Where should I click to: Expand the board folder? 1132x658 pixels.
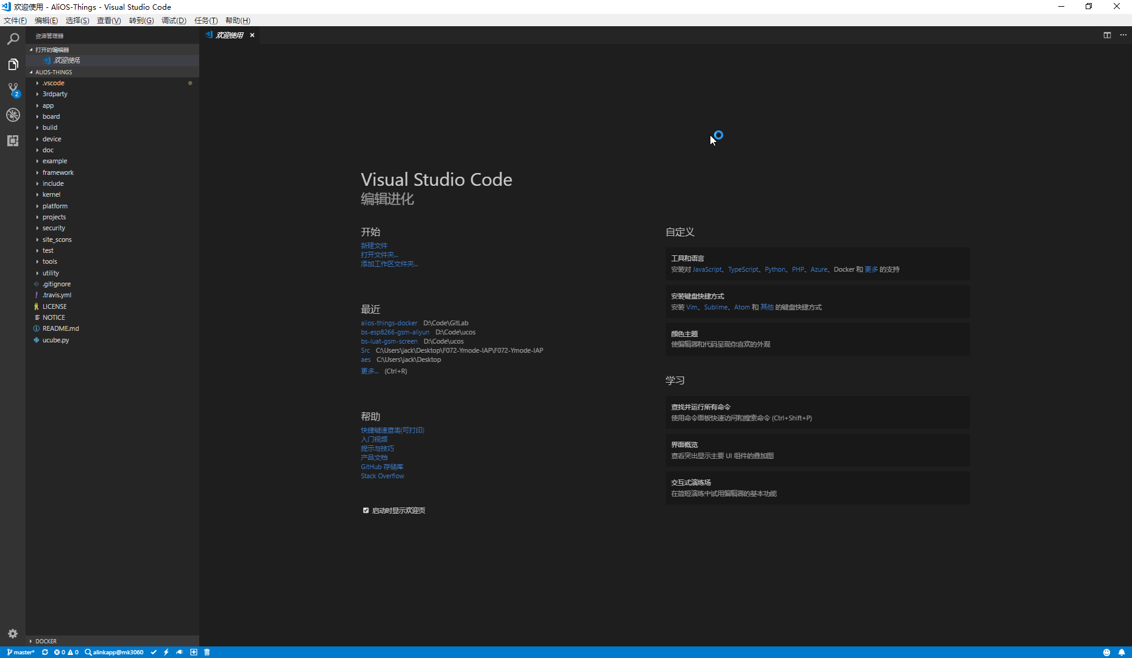pyautogui.click(x=112, y=116)
